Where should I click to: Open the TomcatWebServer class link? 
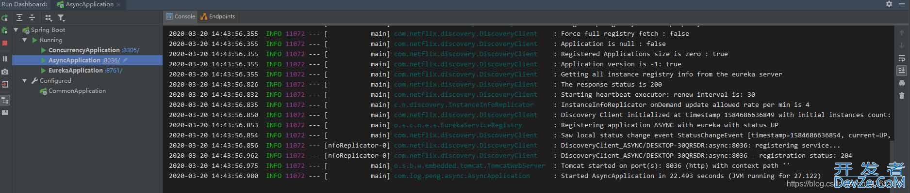coord(469,166)
